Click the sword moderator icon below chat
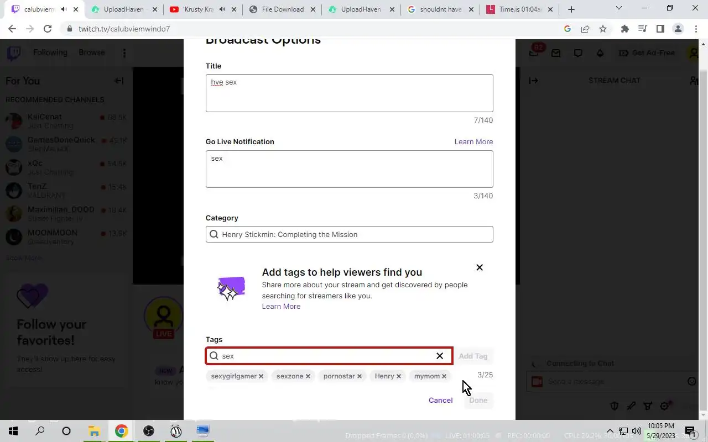Viewport: 708px width, 442px height. click(631, 406)
